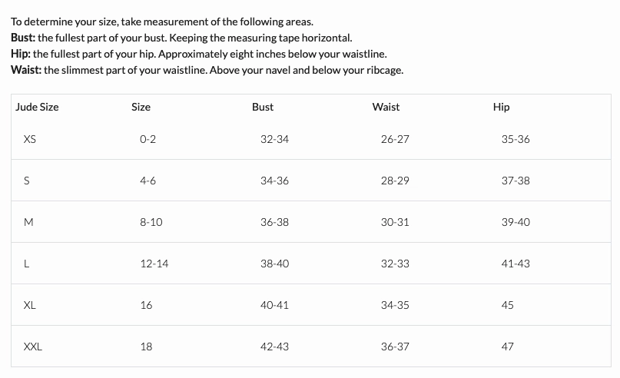Select bust value 36-38

pos(274,222)
